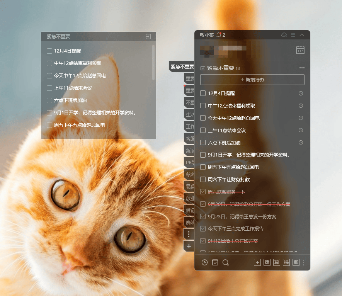Click the plus square icon in bottom toolbar
The height and width of the screenshot is (296, 342).
[257, 262]
